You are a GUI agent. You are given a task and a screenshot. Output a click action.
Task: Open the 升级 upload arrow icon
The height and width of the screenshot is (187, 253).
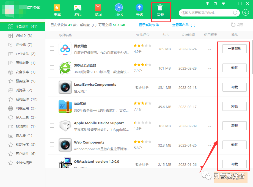(139, 8)
